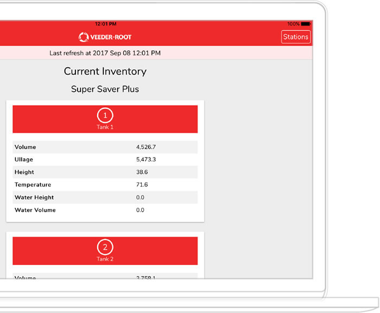The image size is (380, 313).
Task: Select the 'Water Height' row label
Action: [x=34, y=198]
